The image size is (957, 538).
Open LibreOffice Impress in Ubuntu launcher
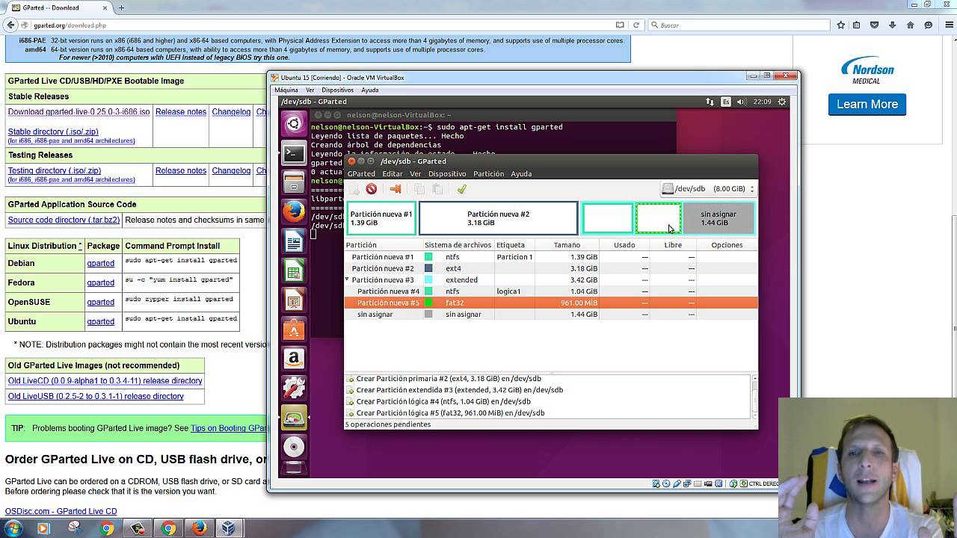click(x=294, y=300)
